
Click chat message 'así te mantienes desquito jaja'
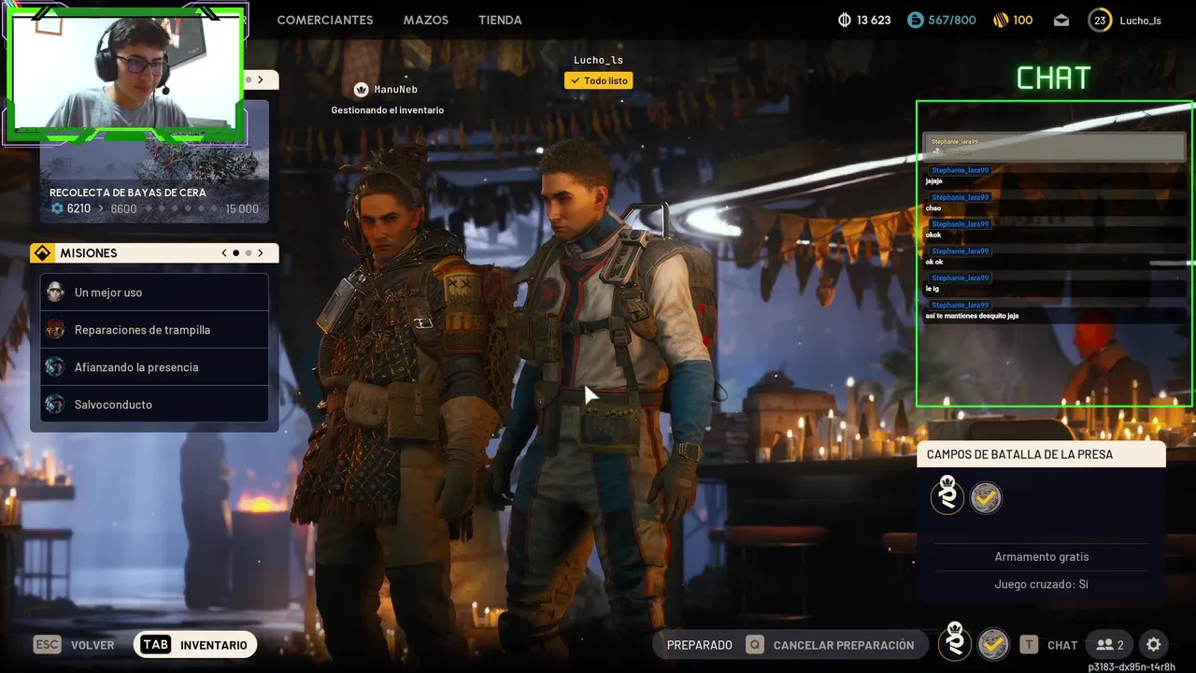click(x=972, y=316)
